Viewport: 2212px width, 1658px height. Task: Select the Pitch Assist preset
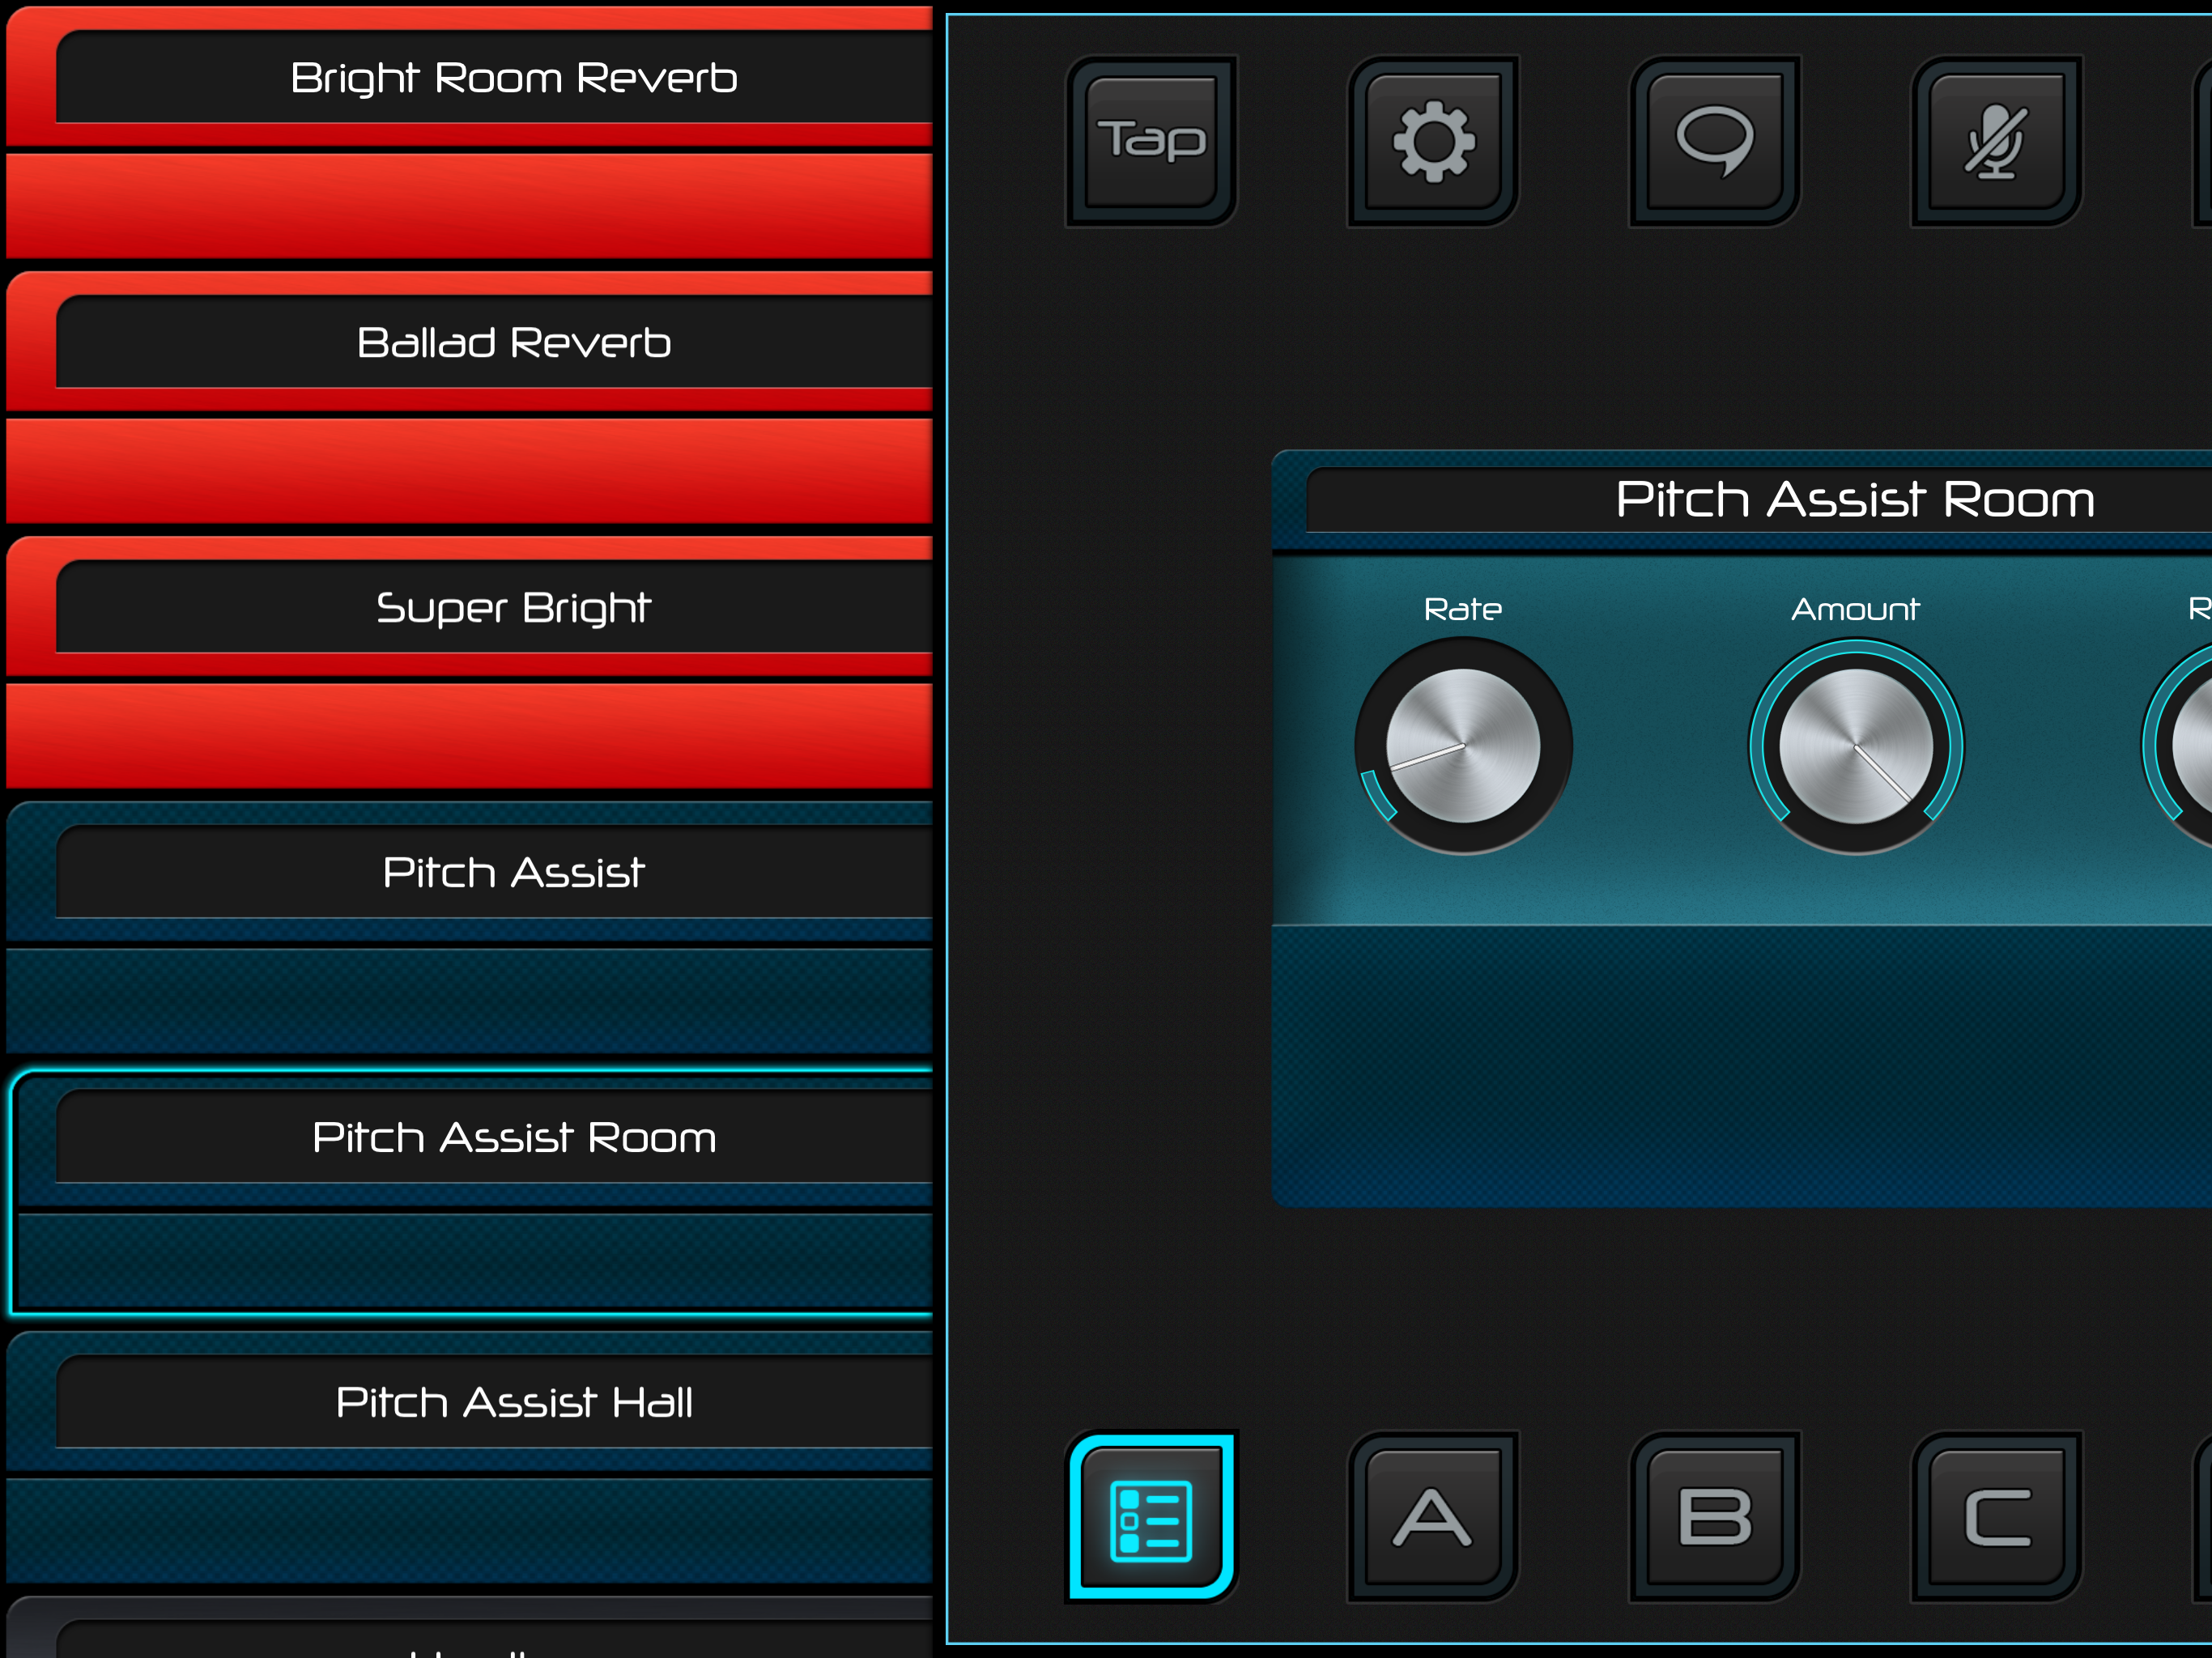pos(513,873)
